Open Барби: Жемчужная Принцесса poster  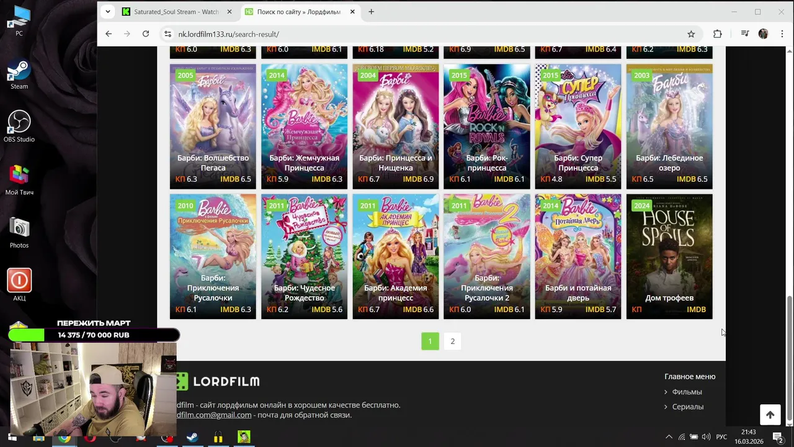304,127
